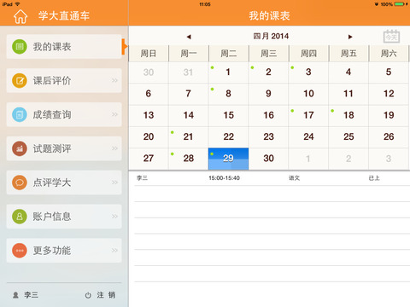
Task: Select April 17 in calendar
Action: pyautogui.click(x=308, y=115)
